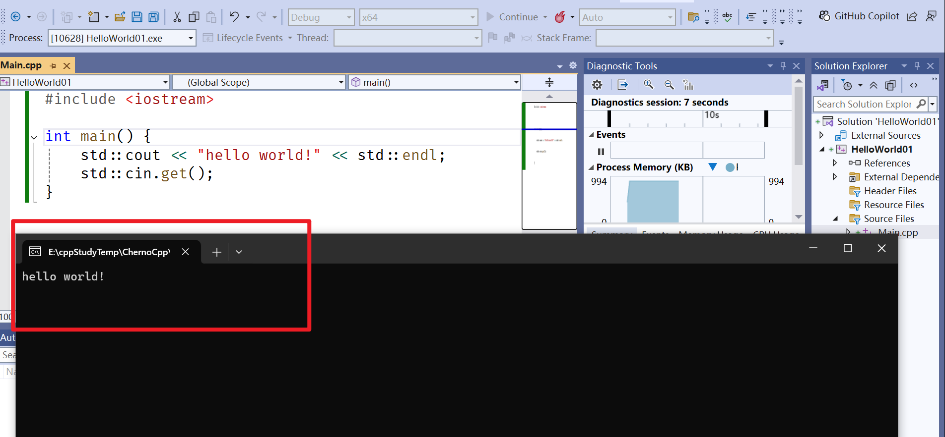Click the Cut scissors icon

pos(177,17)
